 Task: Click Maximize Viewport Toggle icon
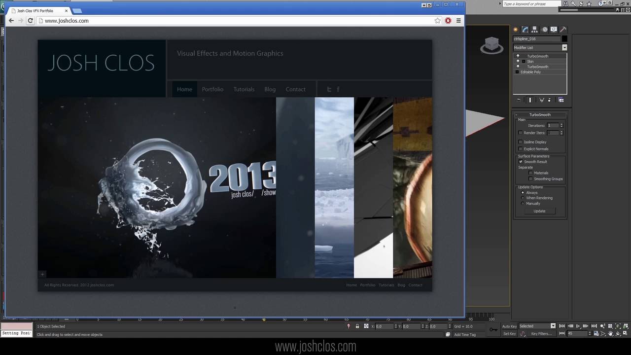(625, 333)
